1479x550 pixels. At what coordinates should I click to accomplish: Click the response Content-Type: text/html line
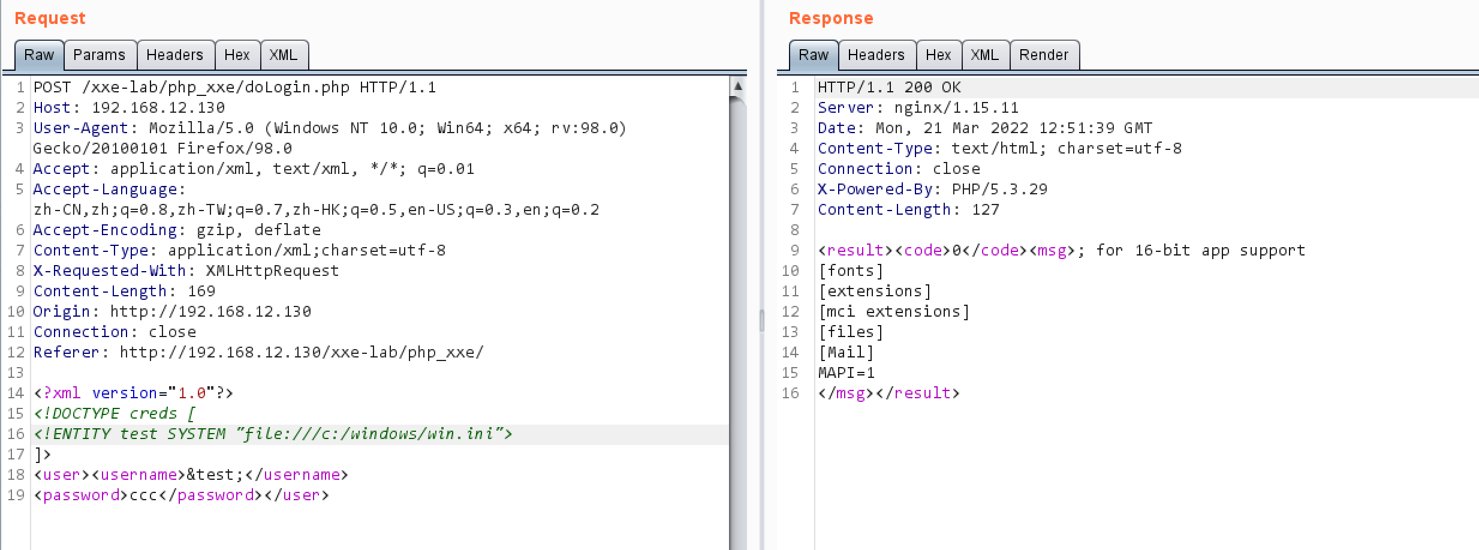click(999, 149)
